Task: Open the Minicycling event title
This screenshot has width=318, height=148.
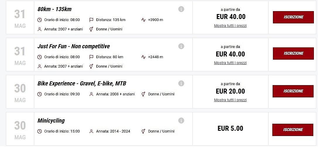Action: pyautogui.click(x=51, y=121)
